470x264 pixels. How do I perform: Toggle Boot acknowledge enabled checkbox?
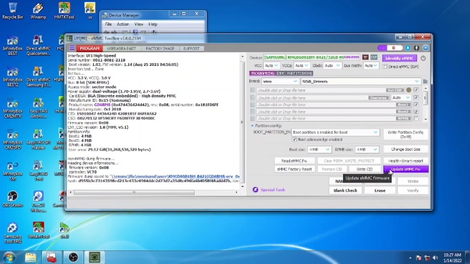pos(294,140)
